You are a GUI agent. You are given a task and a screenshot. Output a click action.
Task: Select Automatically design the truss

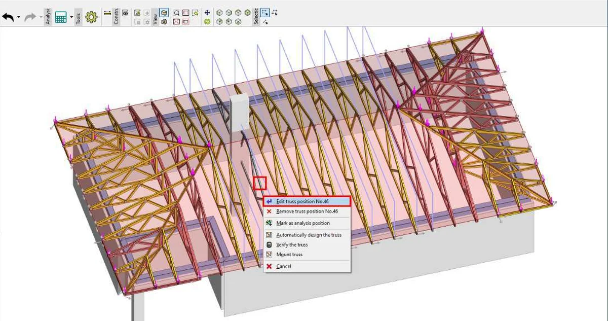click(307, 235)
